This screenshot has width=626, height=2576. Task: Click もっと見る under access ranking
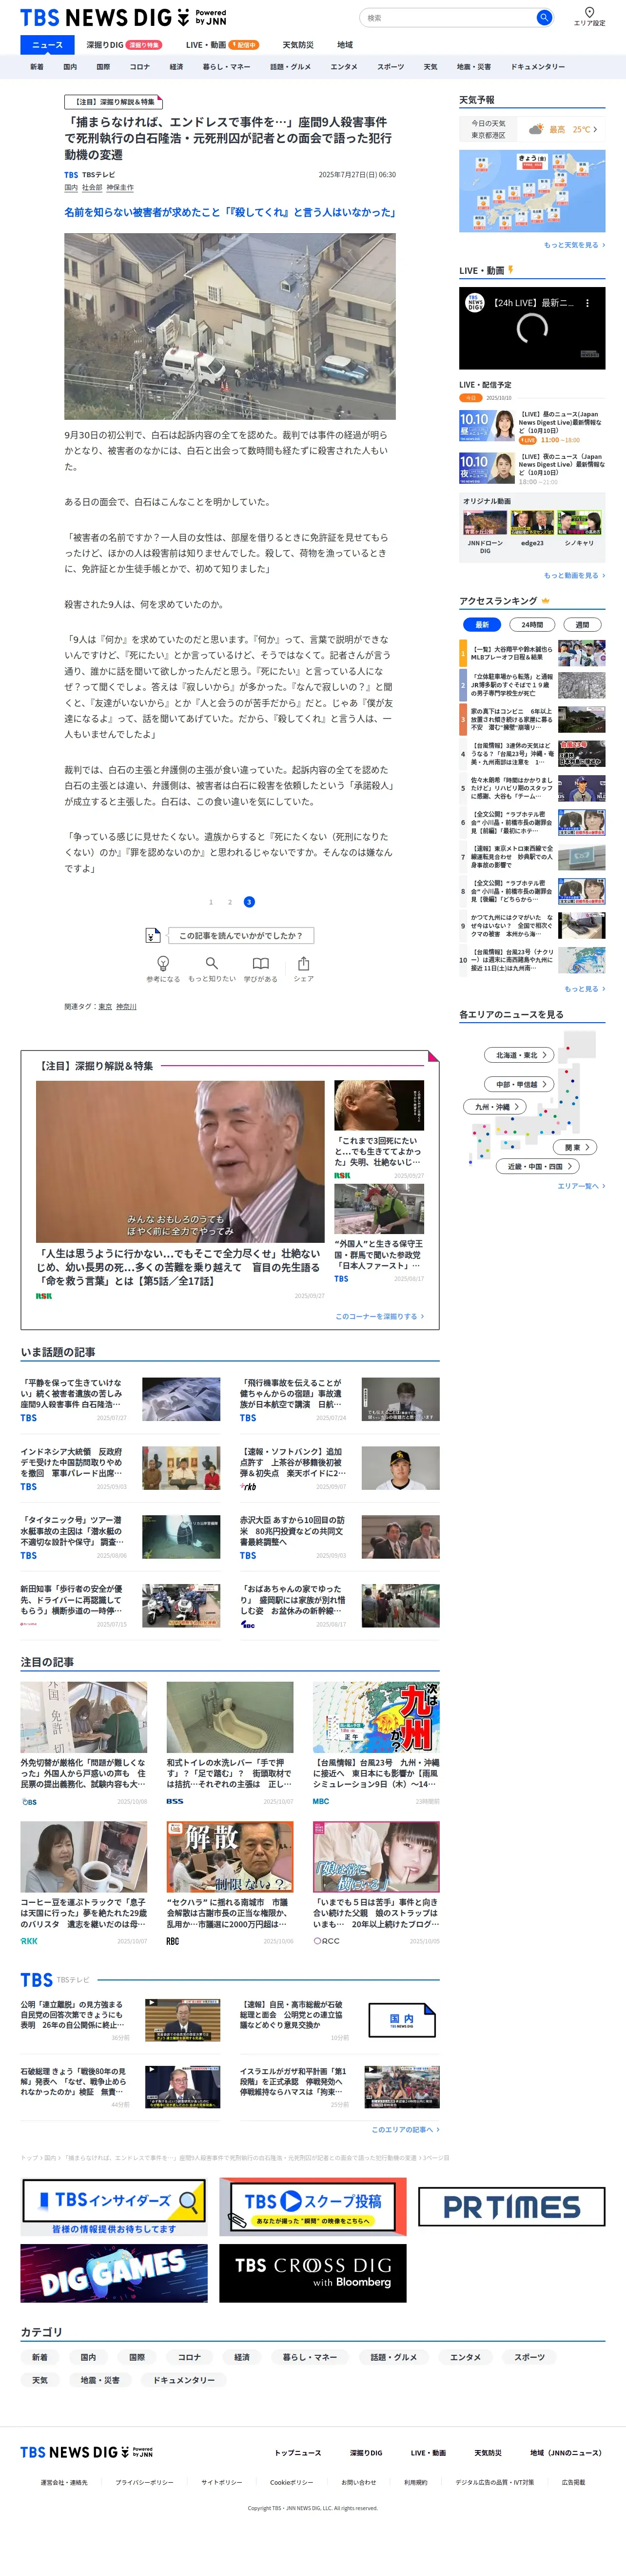point(585,989)
